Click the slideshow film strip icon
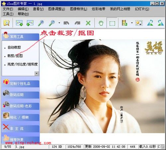This screenshot has width=166, height=150. pos(124,23)
